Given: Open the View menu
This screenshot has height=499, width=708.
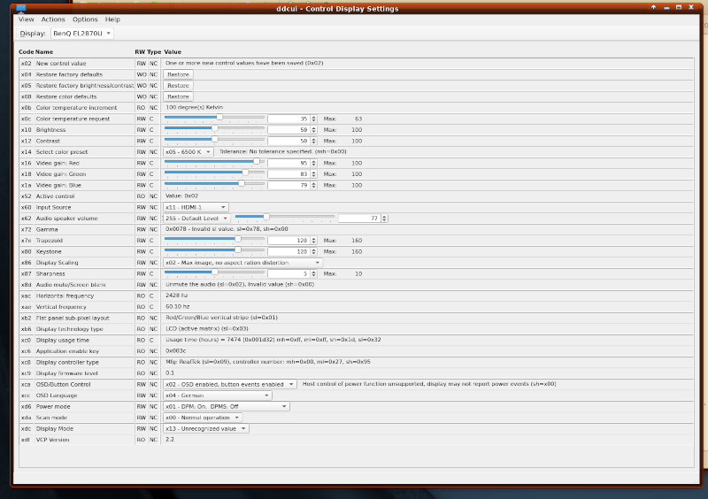Looking at the screenshot, I should (27, 19).
